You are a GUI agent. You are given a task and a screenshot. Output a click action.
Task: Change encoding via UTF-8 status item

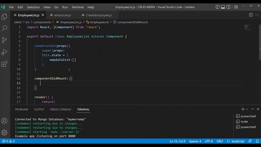click(209, 141)
